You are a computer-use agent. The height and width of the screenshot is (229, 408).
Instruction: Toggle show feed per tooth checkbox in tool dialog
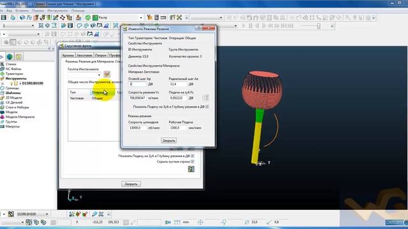(x=193, y=156)
